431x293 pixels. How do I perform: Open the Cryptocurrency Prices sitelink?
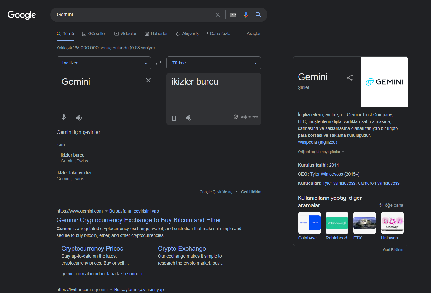point(92,249)
